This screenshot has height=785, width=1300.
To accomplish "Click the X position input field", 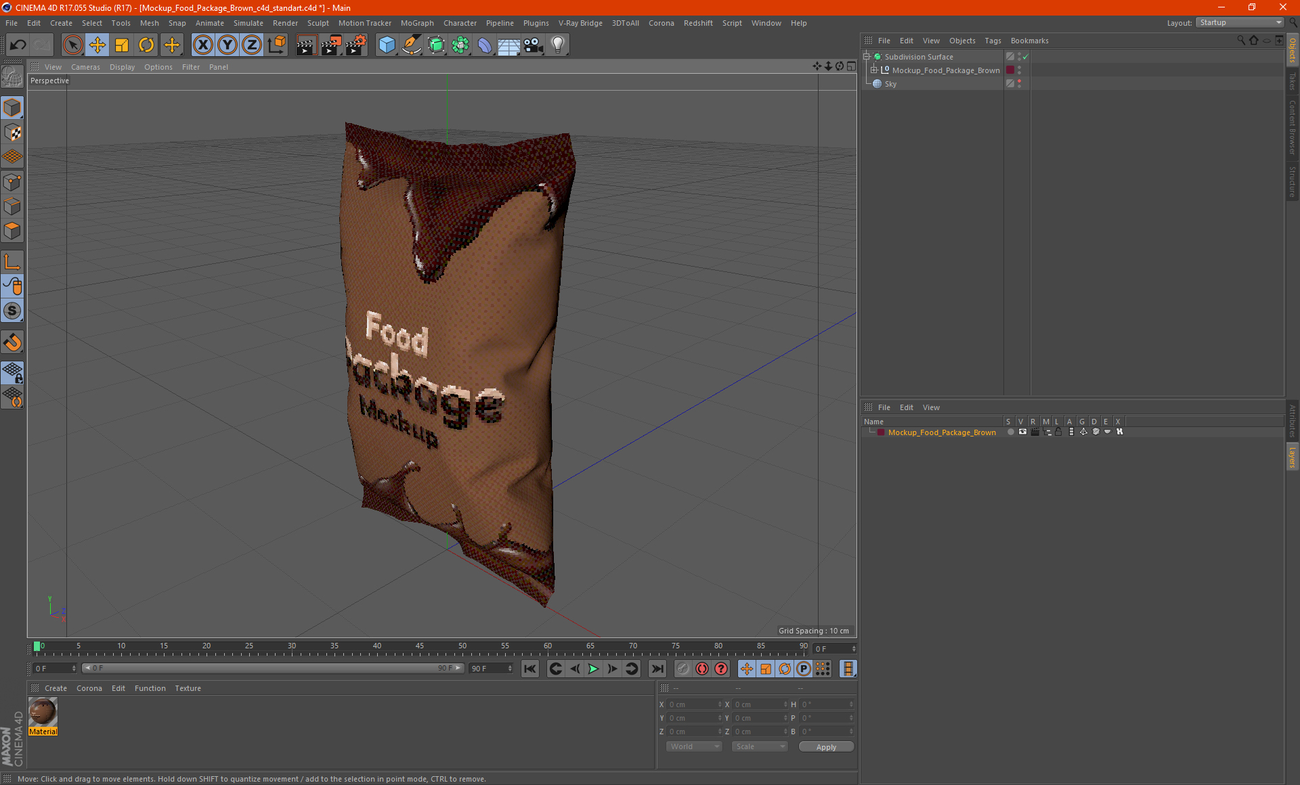I will [695, 704].
